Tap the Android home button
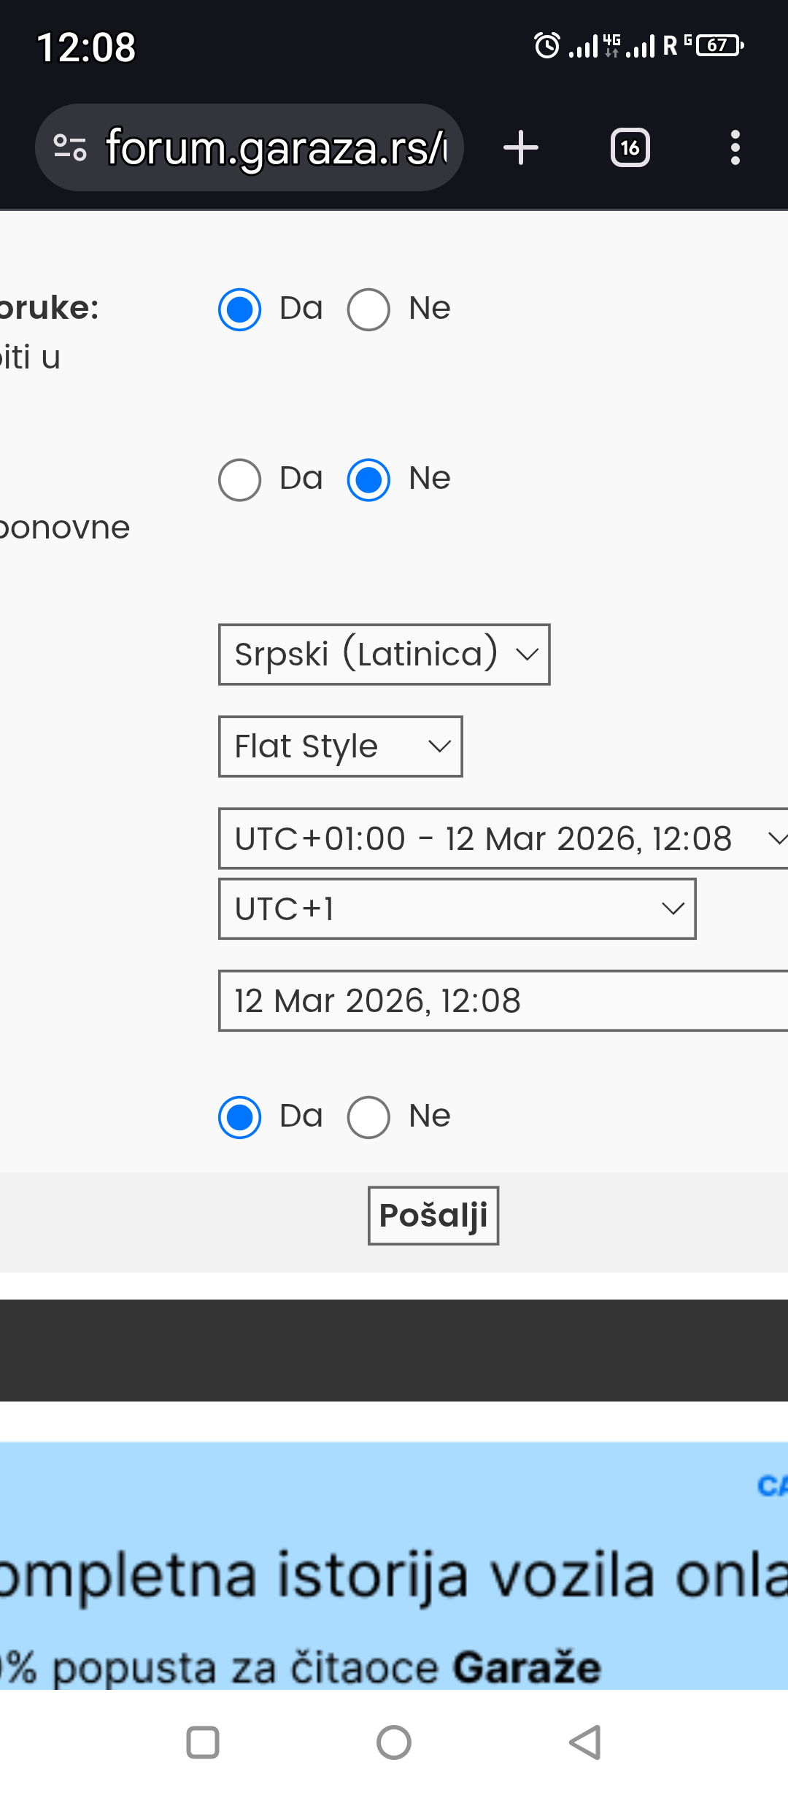This screenshot has width=788, height=1795. coord(394,1742)
